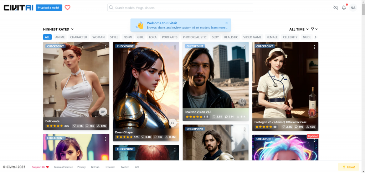This screenshot has width=365, height=173.
Task: Open the learn more link in banner
Action: coord(219,28)
